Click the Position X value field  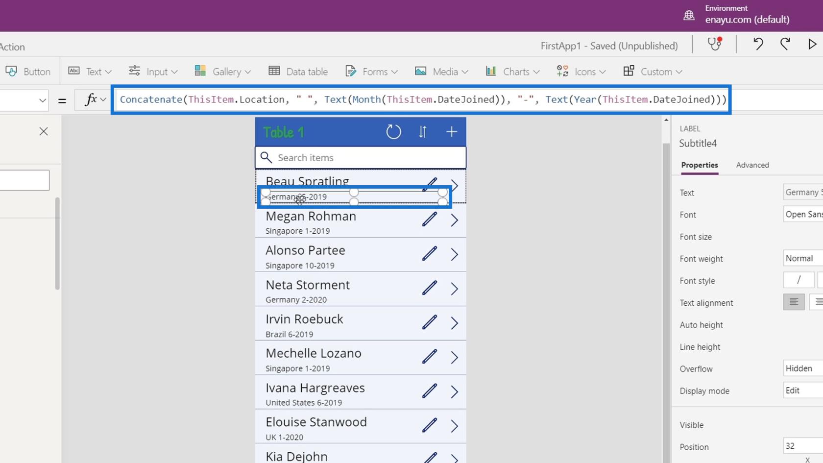pyautogui.click(x=803, y=446)
